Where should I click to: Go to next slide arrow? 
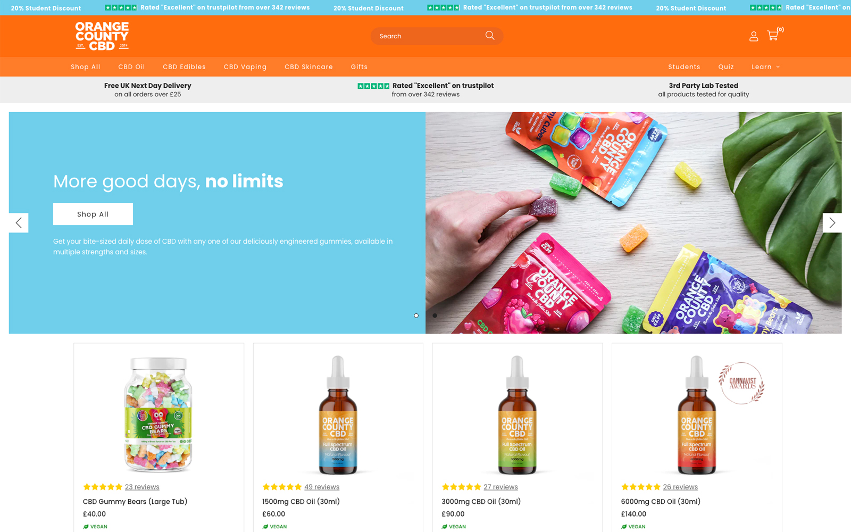pyautogui.click(x=832, y=223)
